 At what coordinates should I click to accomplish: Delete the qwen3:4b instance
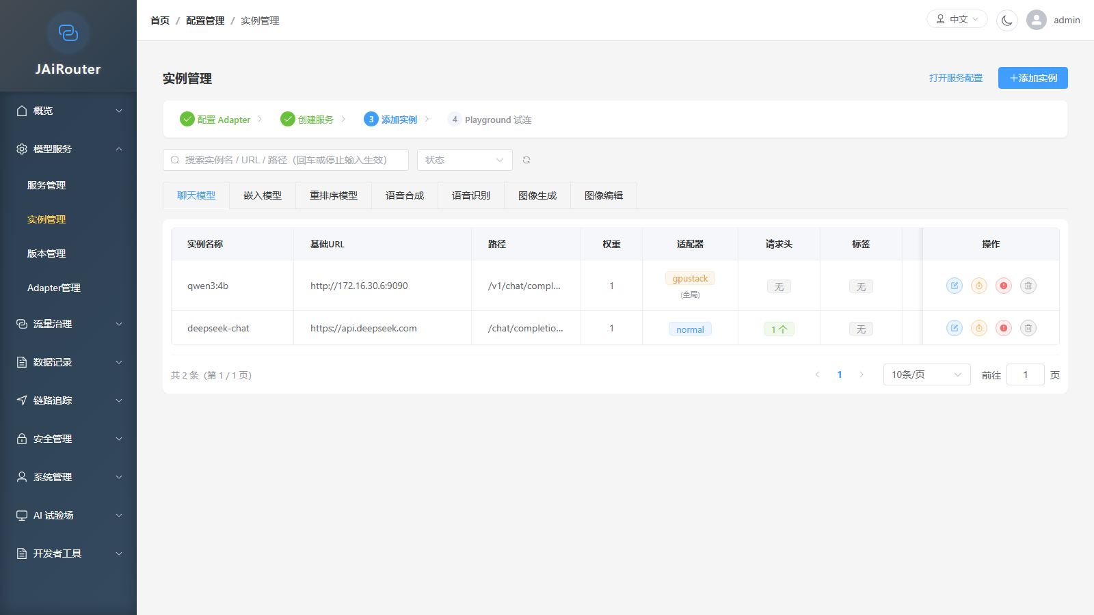point(1028,286)
